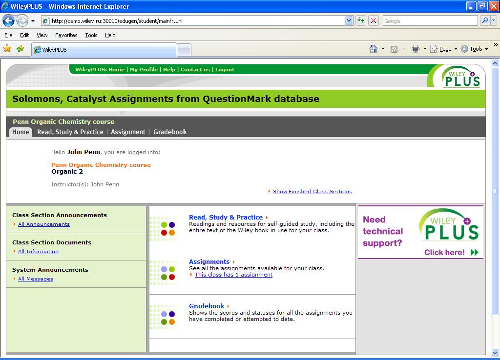Click the page scrollbar up arrow
The image size is (500, 360).
coord(495,63)
